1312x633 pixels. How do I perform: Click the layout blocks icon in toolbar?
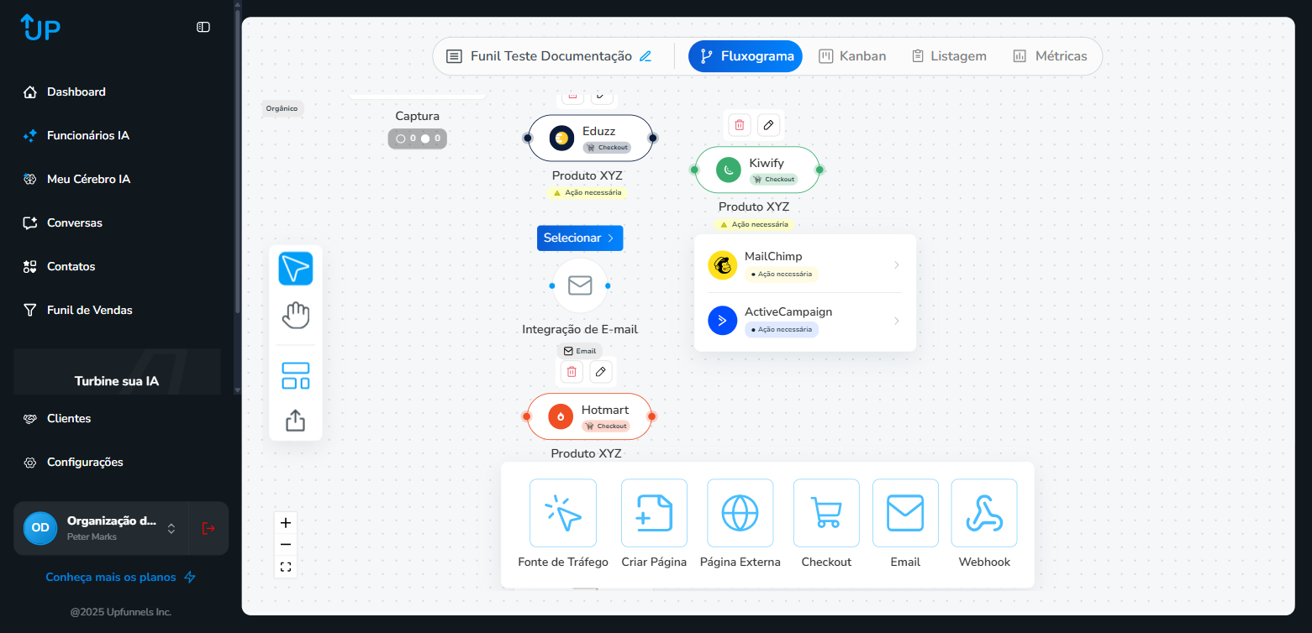tap(295, 375)
